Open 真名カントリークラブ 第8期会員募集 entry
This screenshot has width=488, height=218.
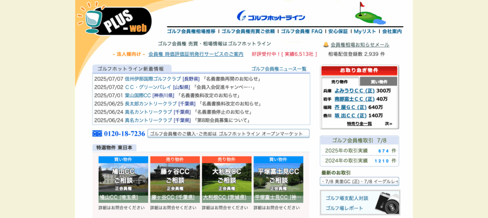[x=149, y=120]
